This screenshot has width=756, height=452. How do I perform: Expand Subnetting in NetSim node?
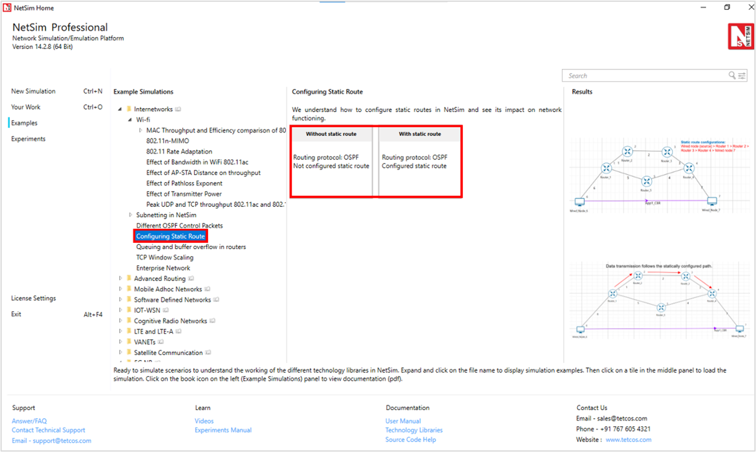click(130, 215)
